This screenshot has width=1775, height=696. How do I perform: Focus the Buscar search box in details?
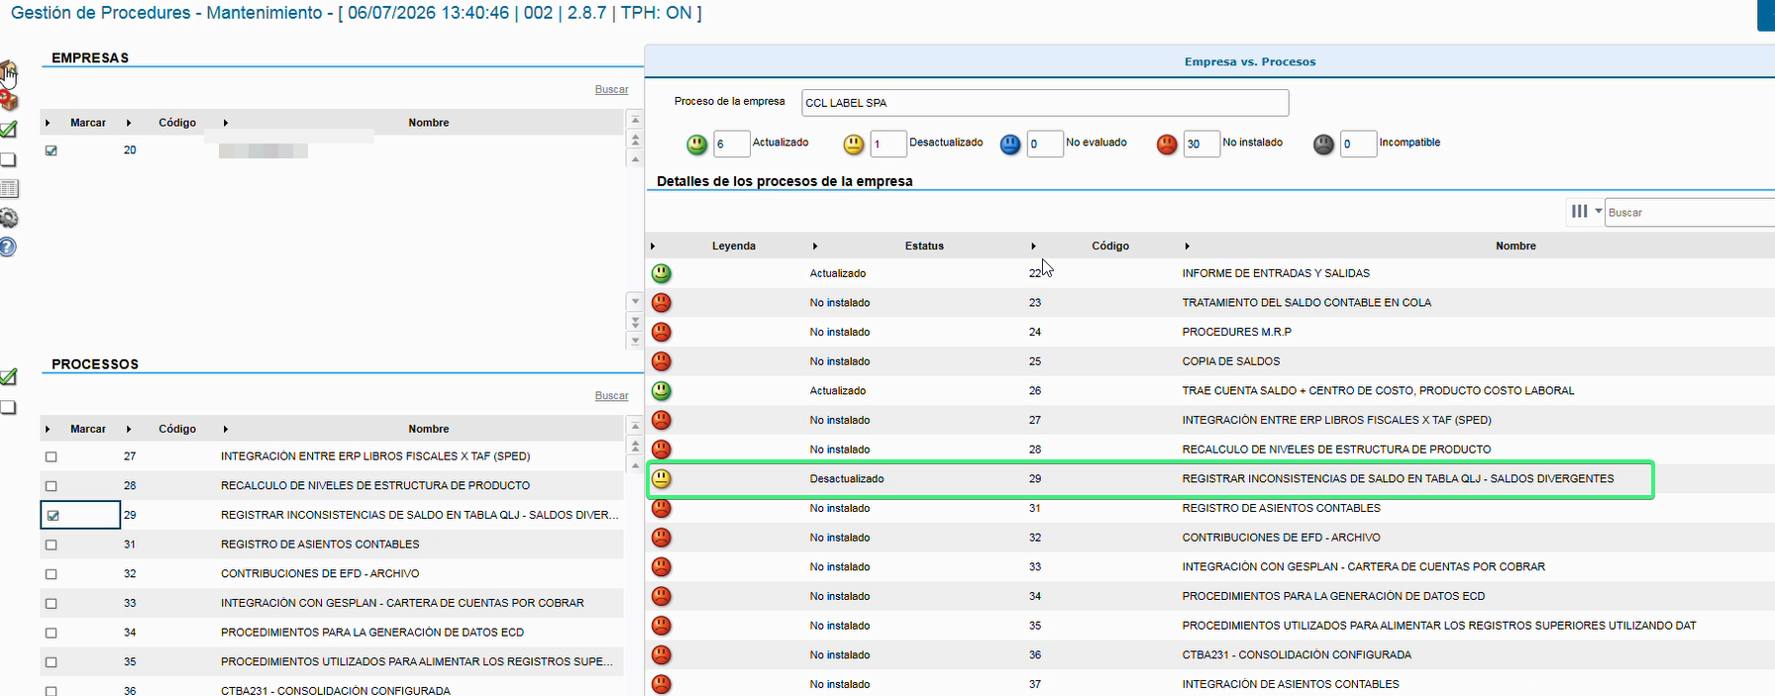coord(1690,212)
